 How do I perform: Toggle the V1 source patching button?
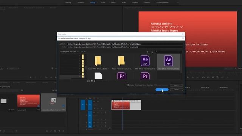[x=83, y=105]
